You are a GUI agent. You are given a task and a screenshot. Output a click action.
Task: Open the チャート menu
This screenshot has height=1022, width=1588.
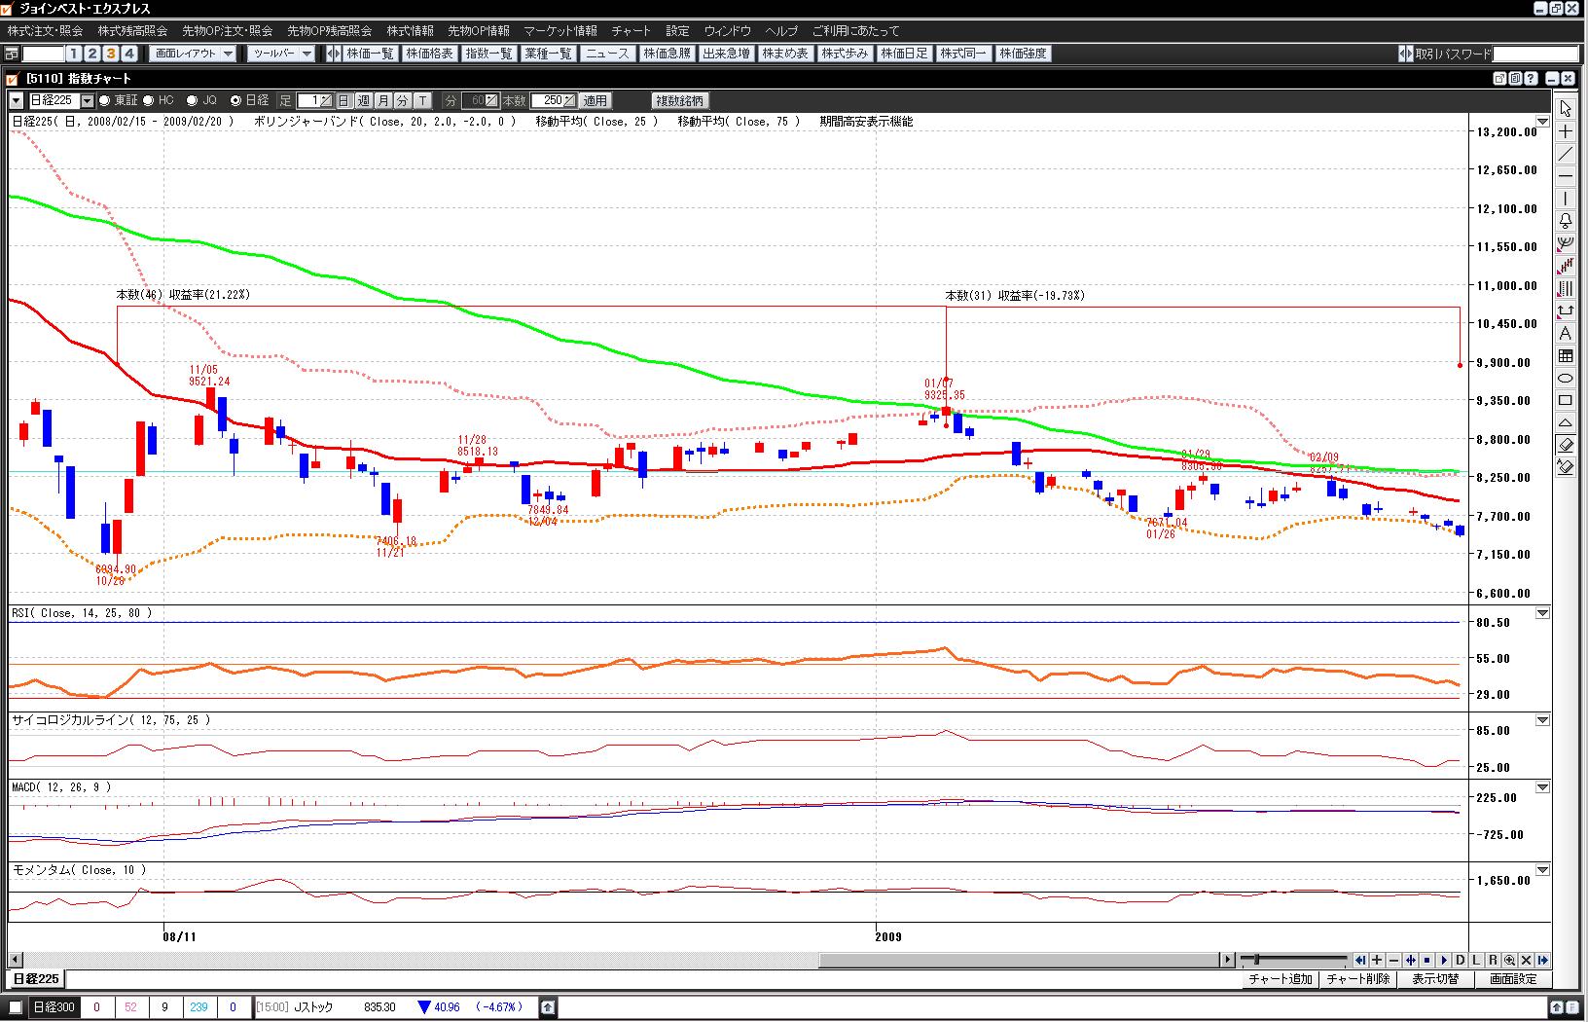click(631, 31)
